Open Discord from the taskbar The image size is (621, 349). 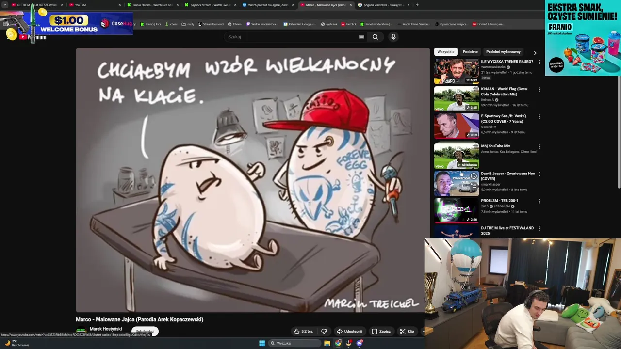coord(360,343)
